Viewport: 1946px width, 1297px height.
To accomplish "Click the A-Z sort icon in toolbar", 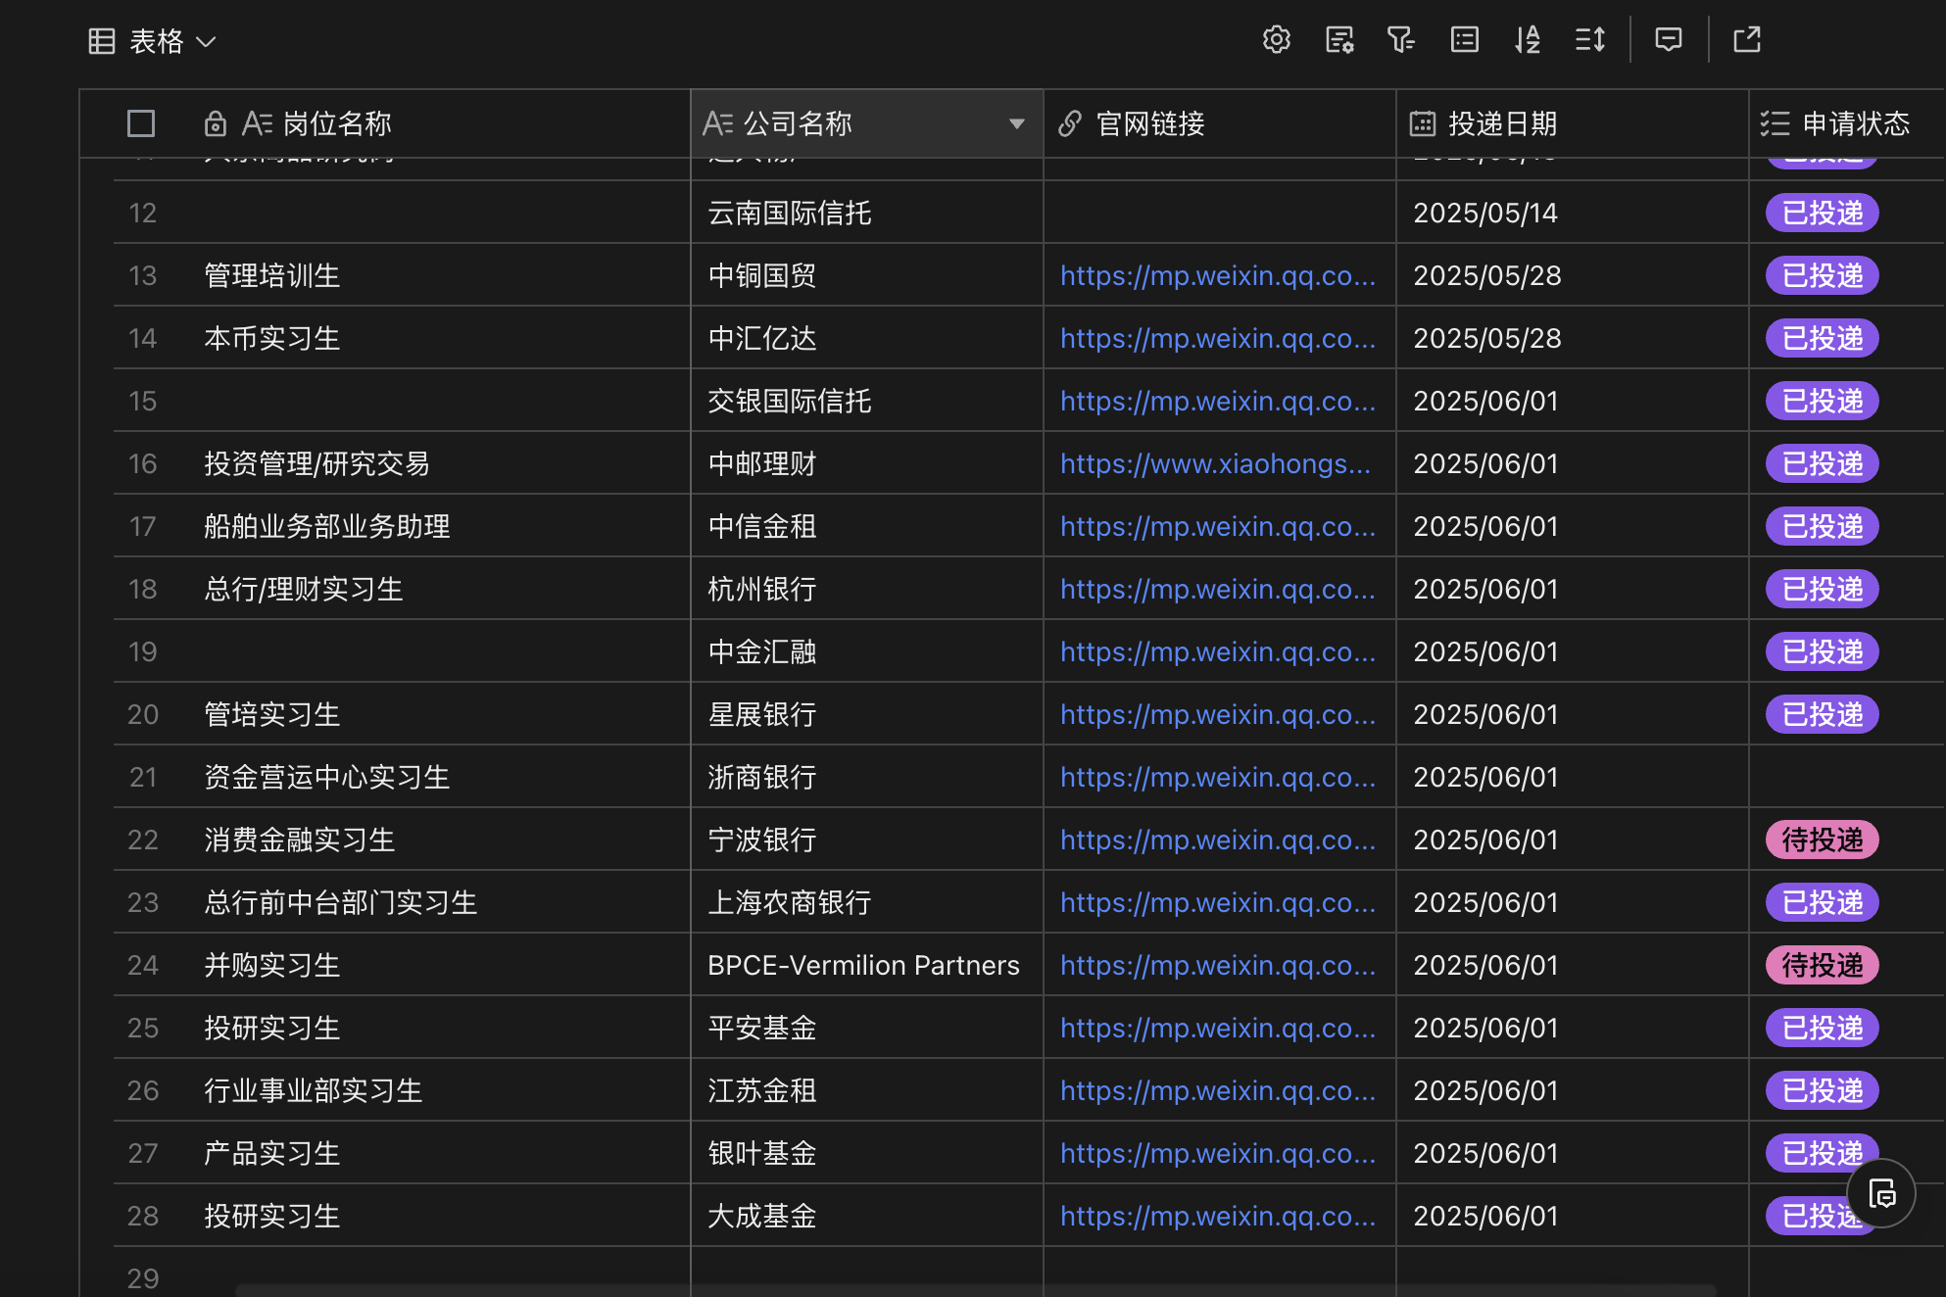I will (x=1528, y=40).
